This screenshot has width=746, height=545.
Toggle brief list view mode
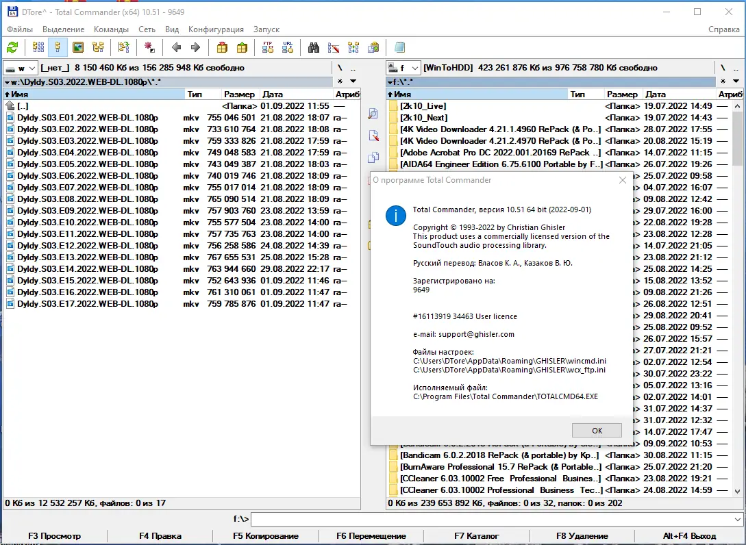coord(38,47)
